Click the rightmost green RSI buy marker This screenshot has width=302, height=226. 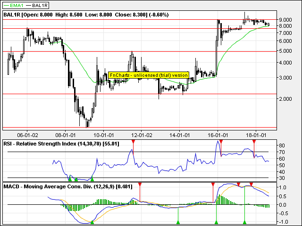coord(92,179)
